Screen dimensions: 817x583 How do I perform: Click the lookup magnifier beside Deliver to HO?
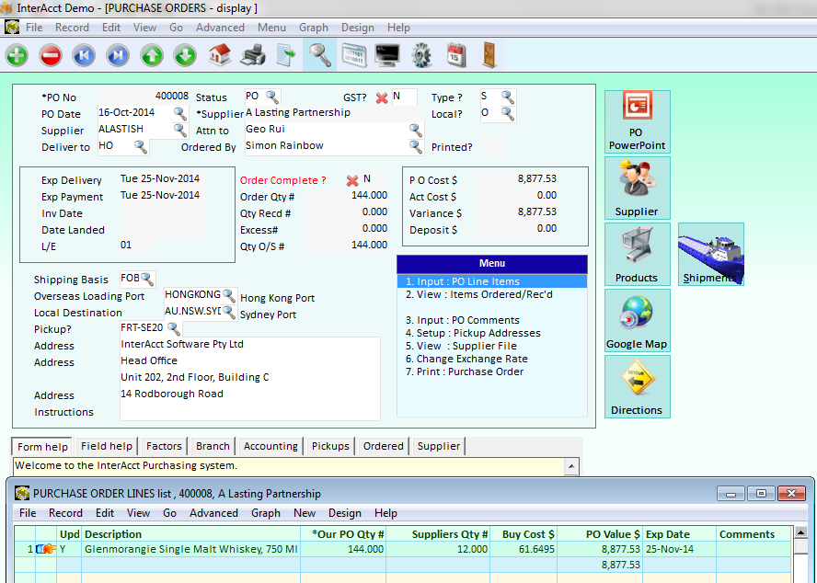(141, 147)
